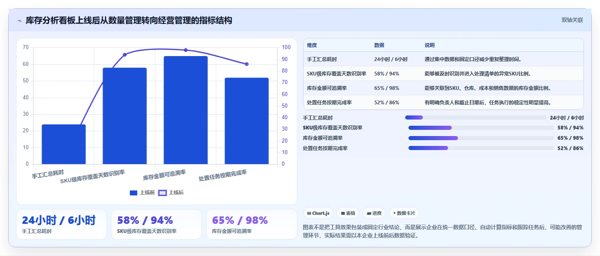Click the 100 tick on the right axis

tap(286, 47)
